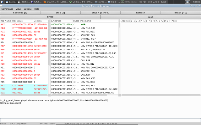Open the Help menu
This screenshot has height=125, width=201.
[37, 9]
